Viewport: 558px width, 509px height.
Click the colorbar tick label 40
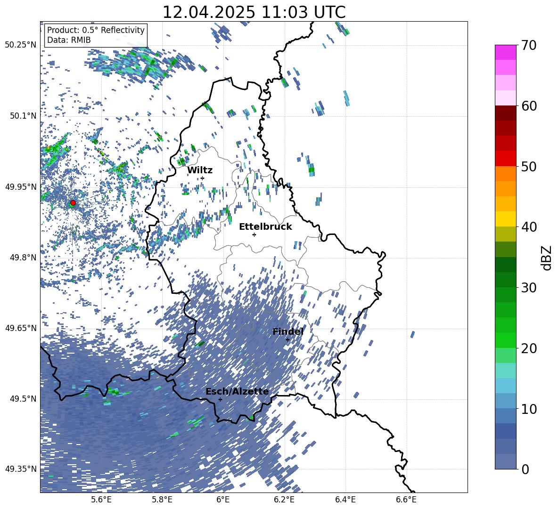point(529,227)
